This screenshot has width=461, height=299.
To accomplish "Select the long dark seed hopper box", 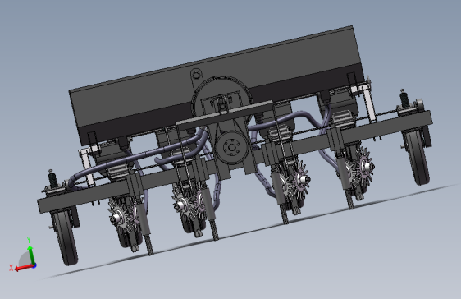I will 217,85.
